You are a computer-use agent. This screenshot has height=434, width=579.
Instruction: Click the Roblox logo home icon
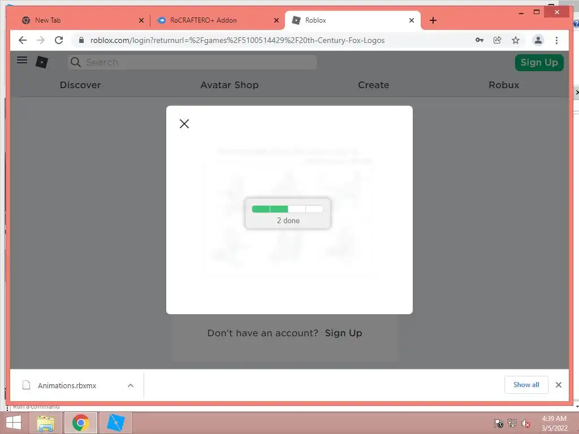tap(42, 62)
